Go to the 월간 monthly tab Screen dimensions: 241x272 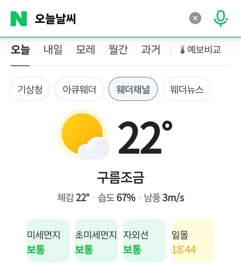coord(118,50)
